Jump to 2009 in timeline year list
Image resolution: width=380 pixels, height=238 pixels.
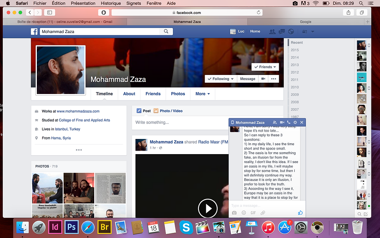pyautogui.click(x=295, y=95)
